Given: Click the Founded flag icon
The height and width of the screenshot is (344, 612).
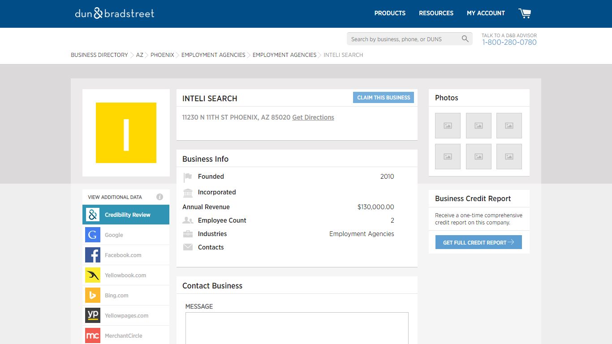Looking at the screenshot, I should [188, 177].
